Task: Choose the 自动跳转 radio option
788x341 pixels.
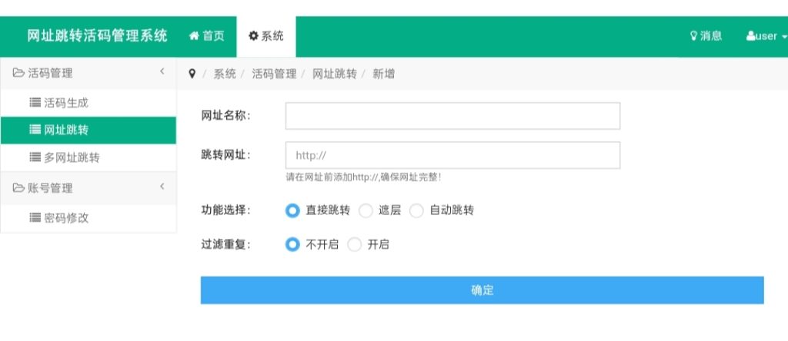Action: click(416, 210)
